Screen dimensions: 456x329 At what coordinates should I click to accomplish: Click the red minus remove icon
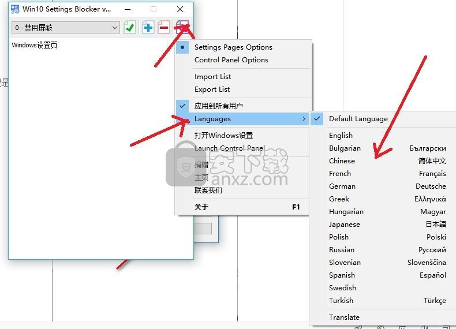click(x=164, y=28)
